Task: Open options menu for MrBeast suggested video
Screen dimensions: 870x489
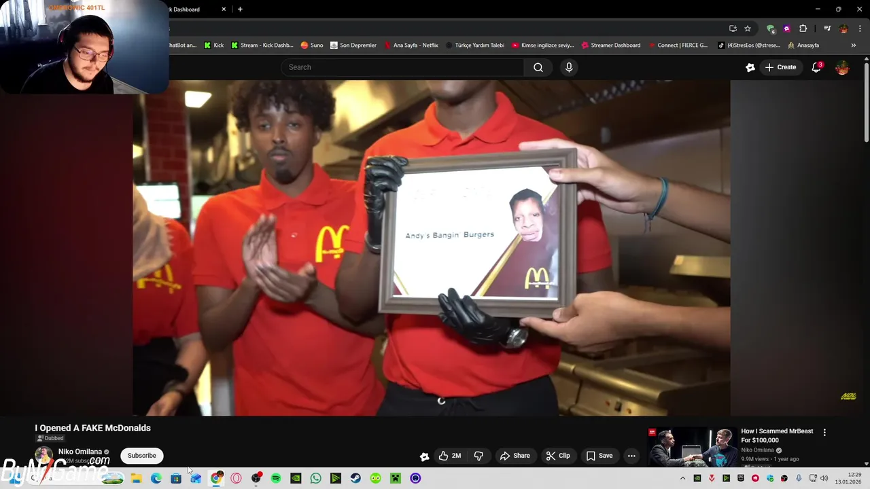Action: (x=824, y=433)
